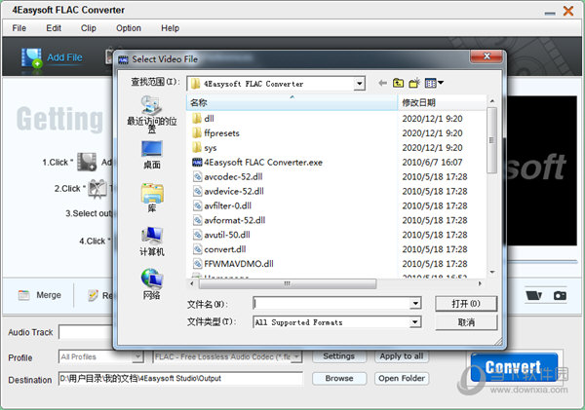
Task: Click the vertical scrollbar thumb in file list
Action: pos(491,140)
